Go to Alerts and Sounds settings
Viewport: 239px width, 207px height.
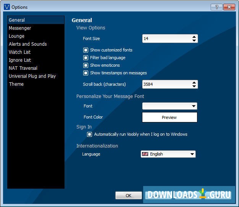pyautogui.click(x=36, y=44)
